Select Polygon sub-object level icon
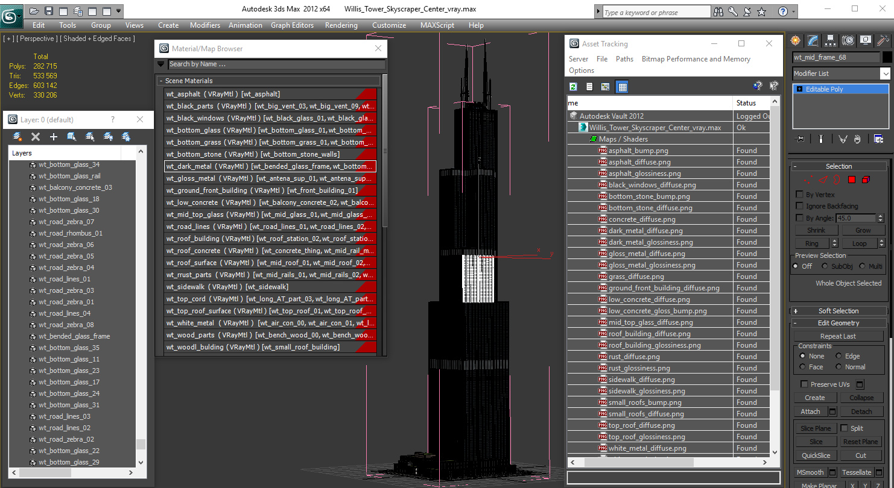894x488 pixels. (x=852, y=180)
